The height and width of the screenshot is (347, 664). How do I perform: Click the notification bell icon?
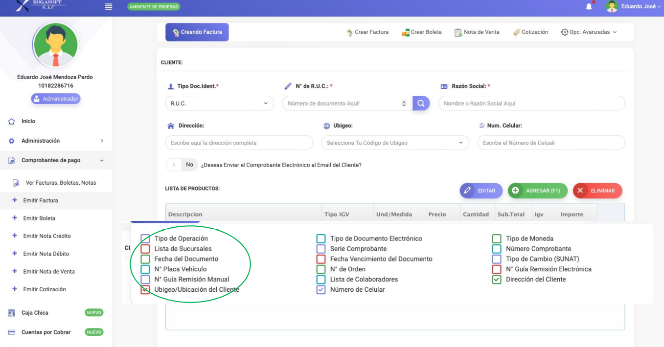589,7
